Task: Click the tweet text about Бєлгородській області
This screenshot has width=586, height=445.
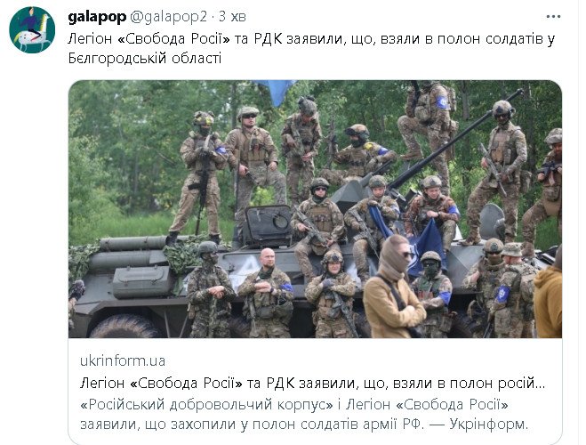Action: (x=311, y=49)
